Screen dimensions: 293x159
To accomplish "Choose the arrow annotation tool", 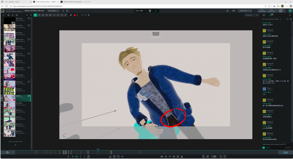I will pyautogui.click(x=54, y=15).
